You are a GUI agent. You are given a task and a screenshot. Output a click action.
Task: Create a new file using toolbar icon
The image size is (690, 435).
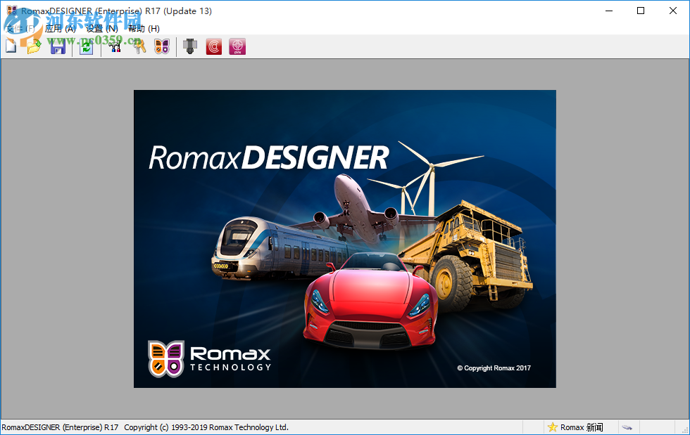(10, 46)
